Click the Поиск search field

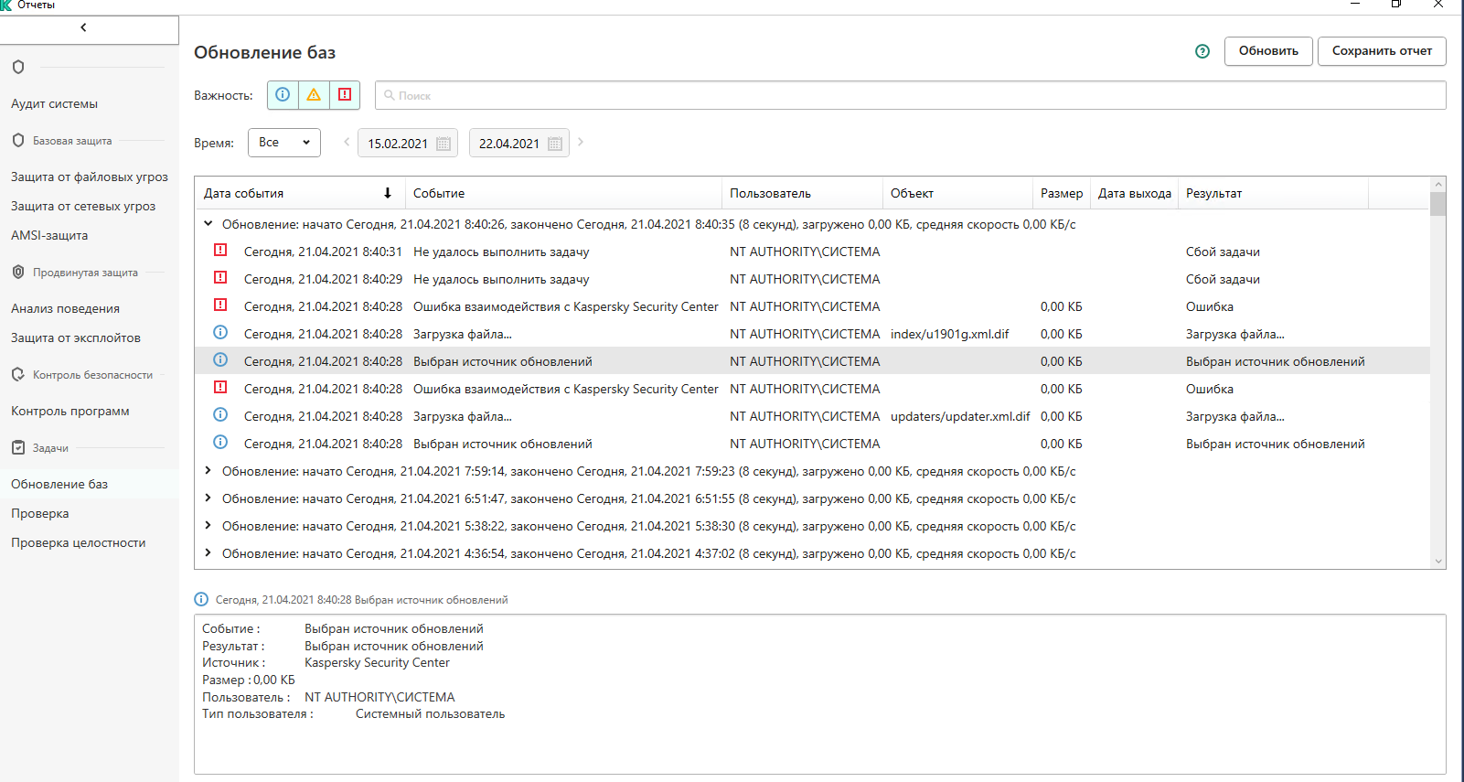coord(910,95)
